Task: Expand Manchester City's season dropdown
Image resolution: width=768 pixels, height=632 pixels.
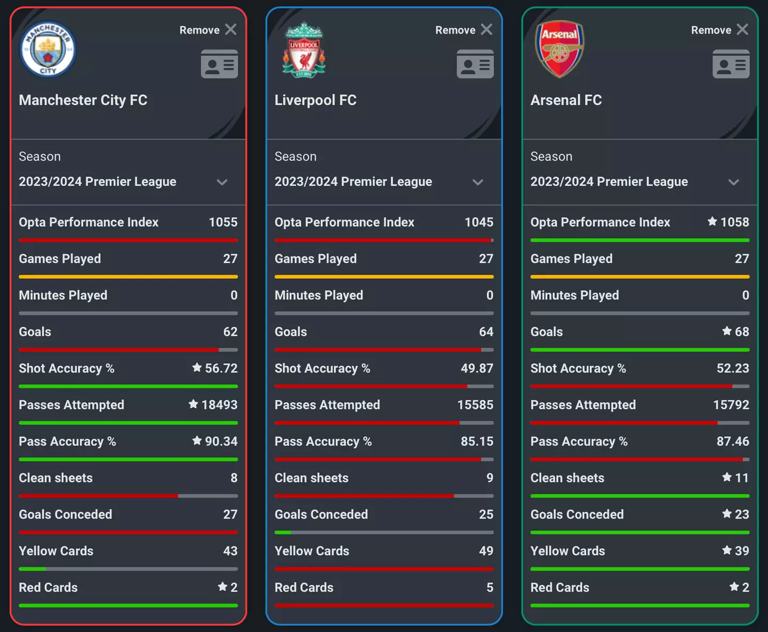Action: pos(222,182)
